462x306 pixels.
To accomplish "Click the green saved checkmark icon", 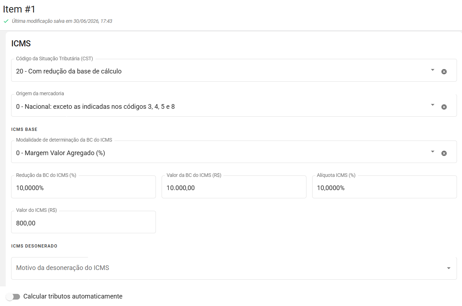I will 6,21.
